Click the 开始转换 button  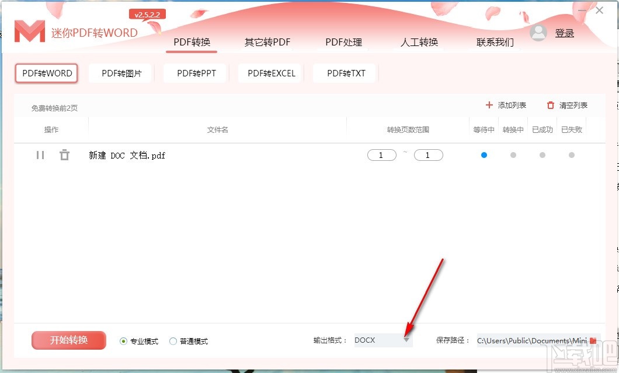tap(69, 340)
